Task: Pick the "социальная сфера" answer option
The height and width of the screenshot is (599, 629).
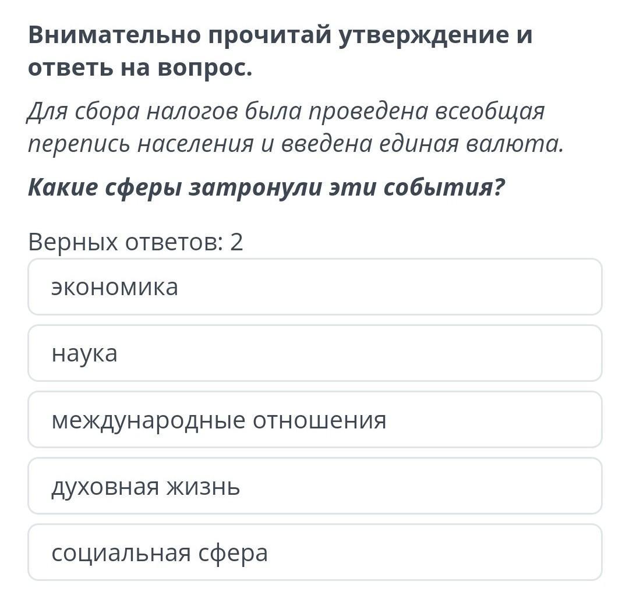Action: click(314, 552)
